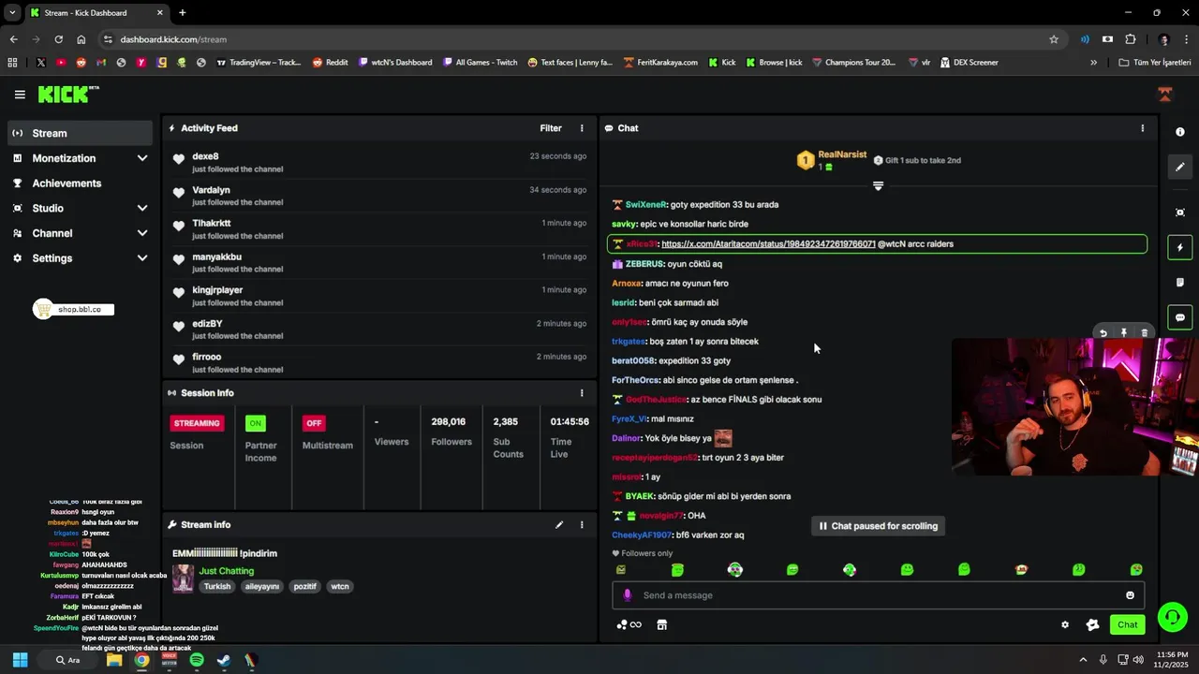Click the pin icon above webcam overlay
The image size is (1199, 674).
point(1124,333)
